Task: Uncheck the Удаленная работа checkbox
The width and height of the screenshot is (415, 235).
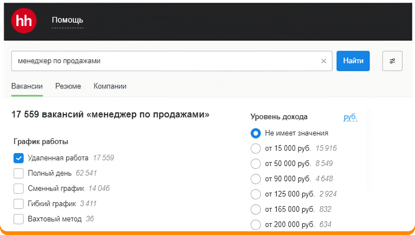Action: click(19, 158)
